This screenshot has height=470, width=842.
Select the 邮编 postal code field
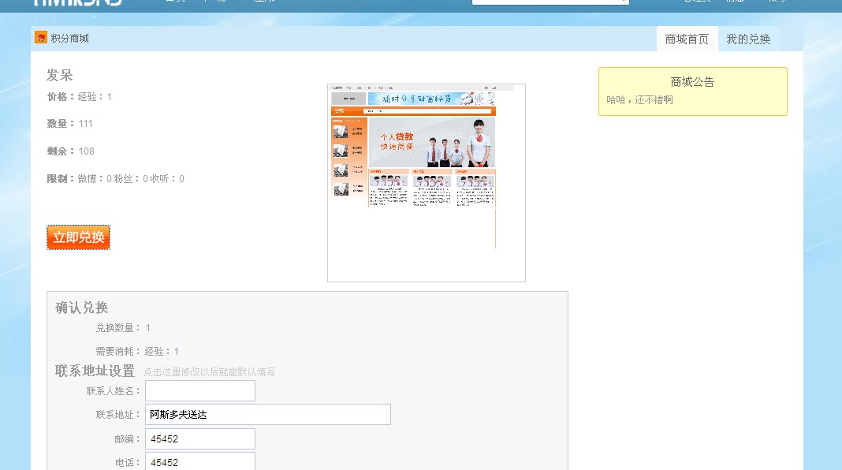[x=200, y=438]
